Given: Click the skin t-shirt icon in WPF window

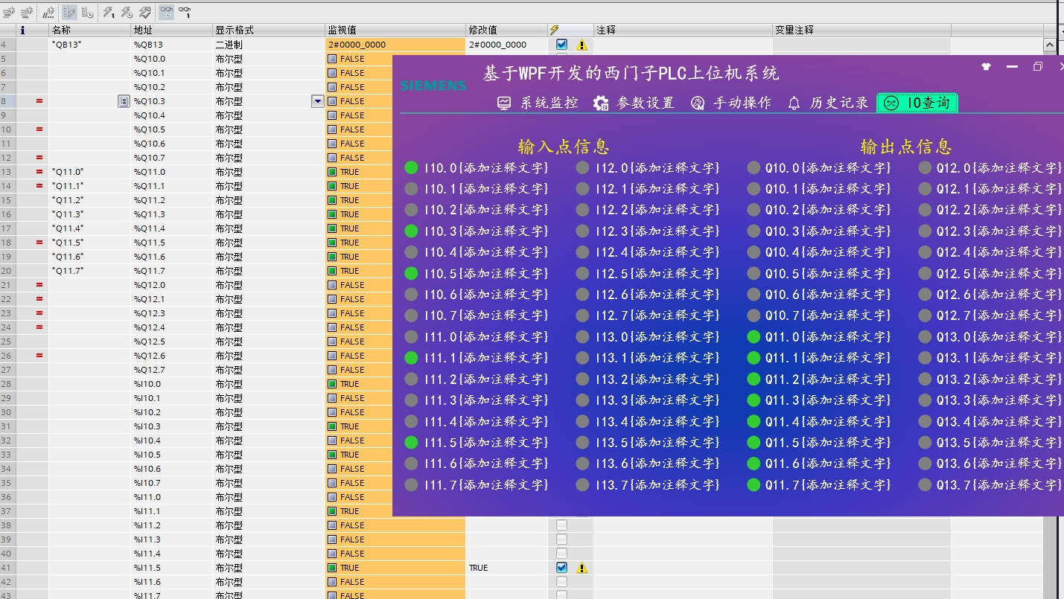Looking at the screenshot, I should [987, 66].
